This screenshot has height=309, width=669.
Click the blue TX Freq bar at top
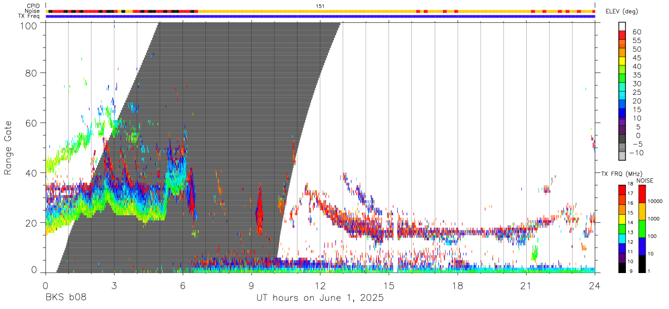tap(320, 16)
